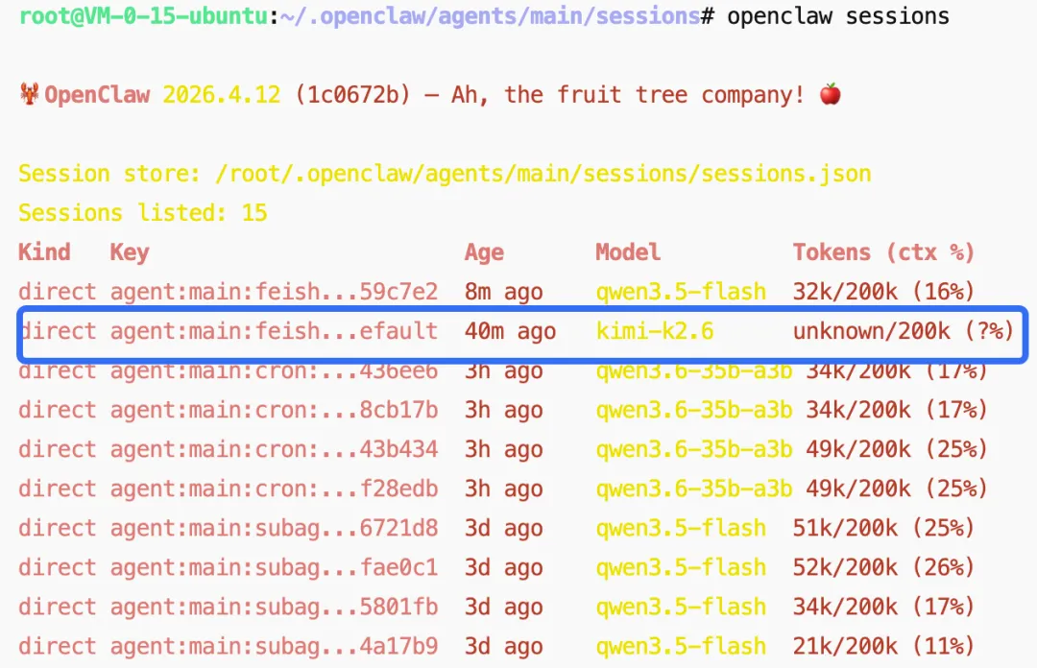This screenshot has height=668, width=1037.
Task: Click the '32k/200k (16%)' token value
Action: point(883,292)
